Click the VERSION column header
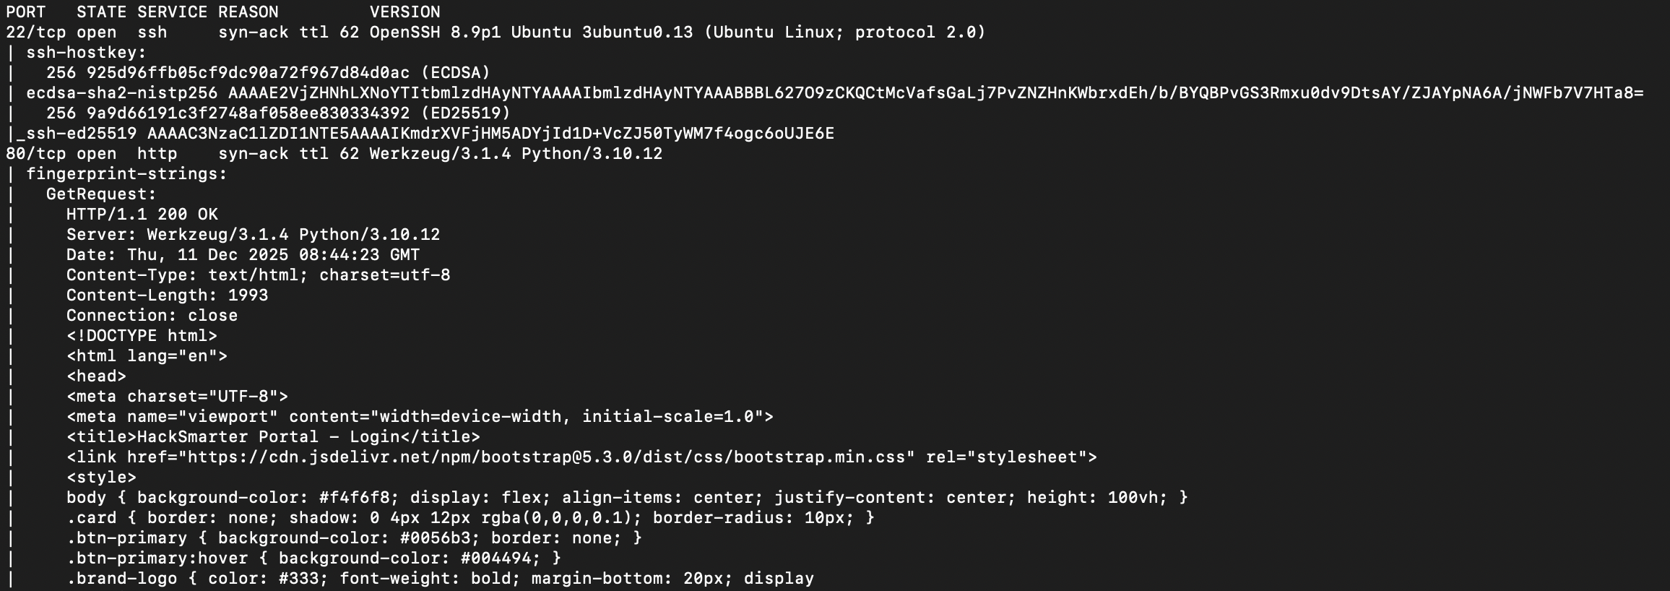The height and width of the screenshot is (591, 1670). tap(404, 12)
